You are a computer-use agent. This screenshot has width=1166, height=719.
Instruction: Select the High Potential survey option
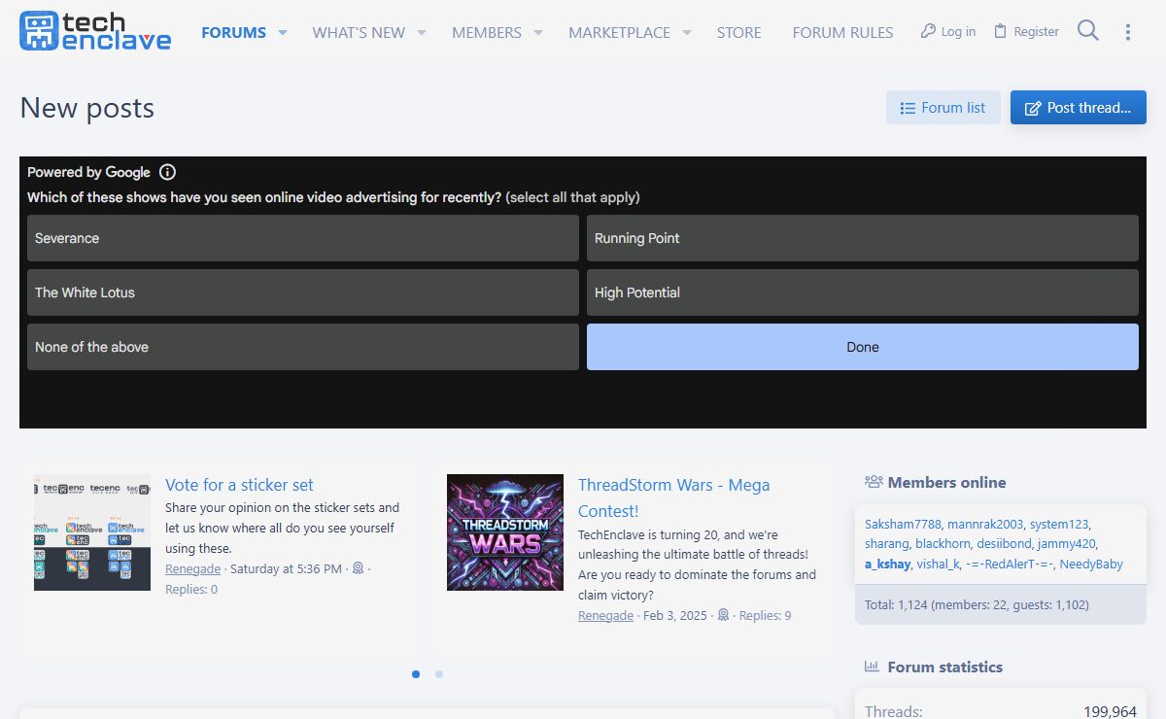tap(863, 292)
